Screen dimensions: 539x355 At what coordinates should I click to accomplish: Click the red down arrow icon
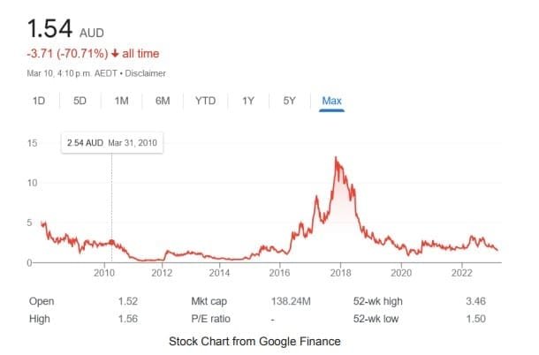pos(115,55)
